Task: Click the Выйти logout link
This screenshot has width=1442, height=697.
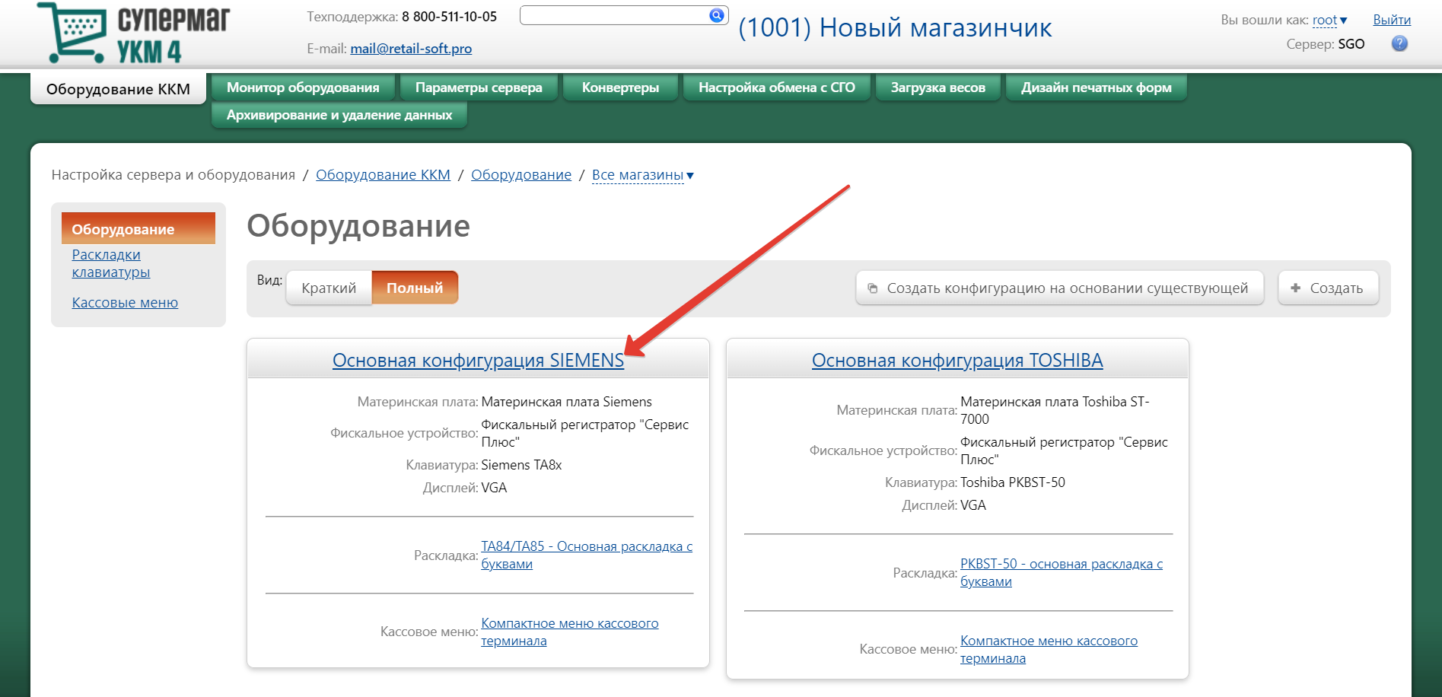Action: pyautogui.click(x=1392, y=20)
